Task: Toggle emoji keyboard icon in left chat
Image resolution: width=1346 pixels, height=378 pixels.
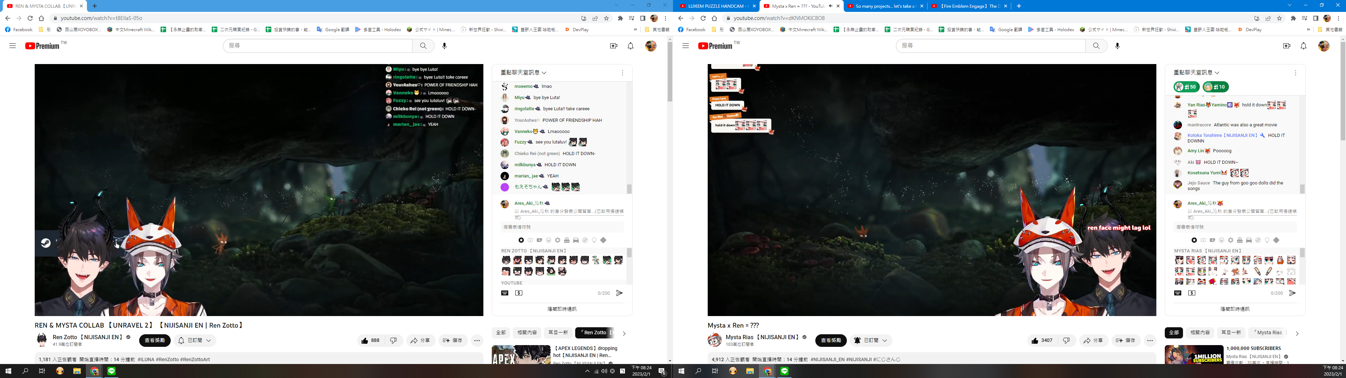Action: point(505,293)
